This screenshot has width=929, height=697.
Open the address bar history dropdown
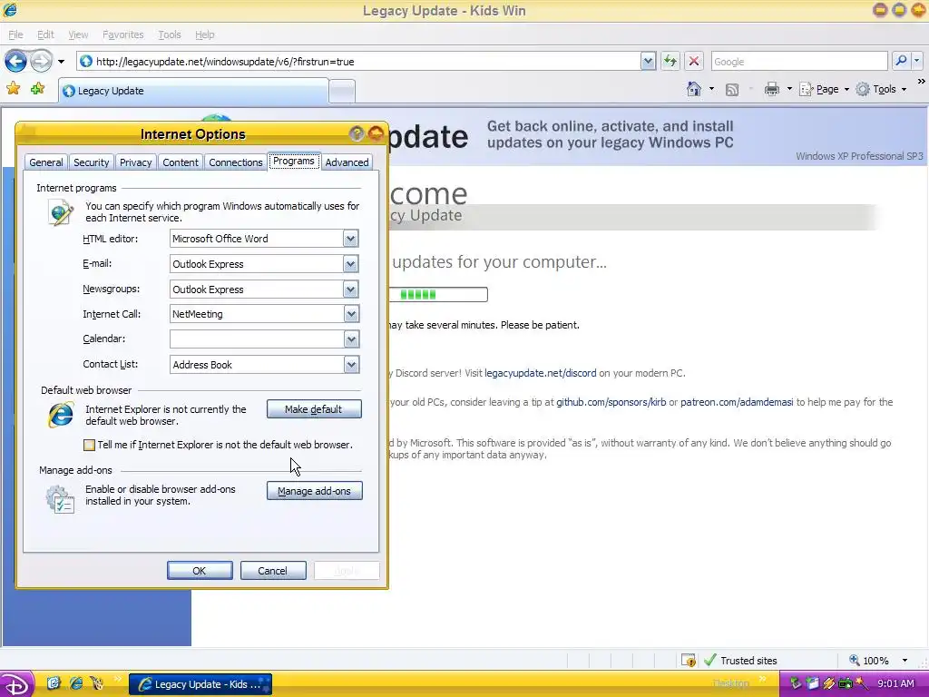(648, 61)
